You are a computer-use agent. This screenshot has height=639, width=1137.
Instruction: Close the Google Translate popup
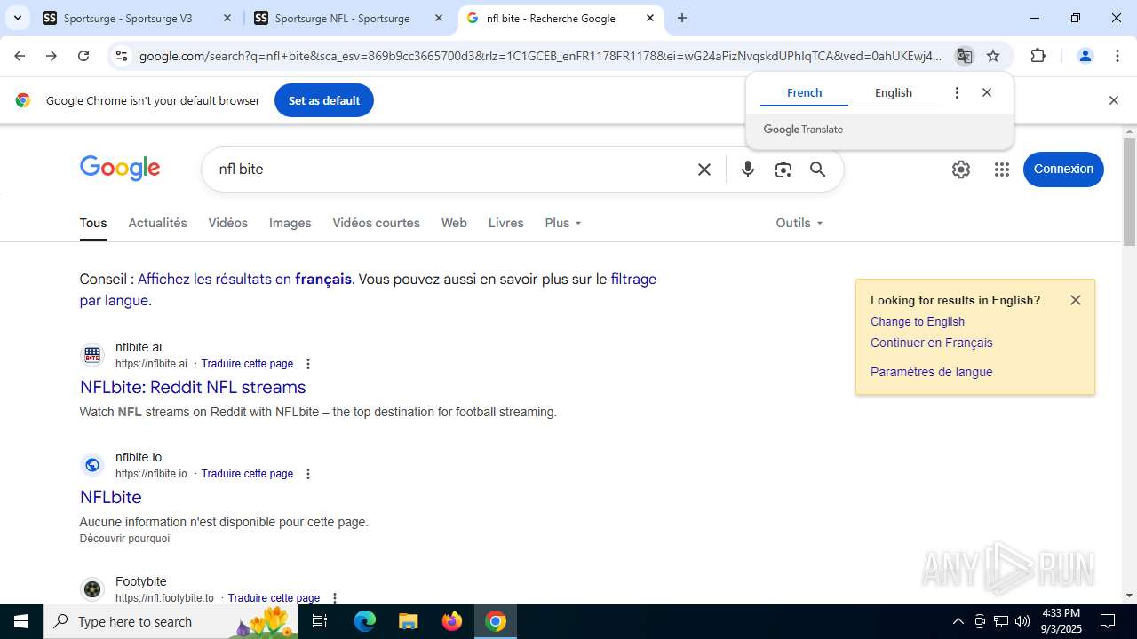(x=987, y=92)
